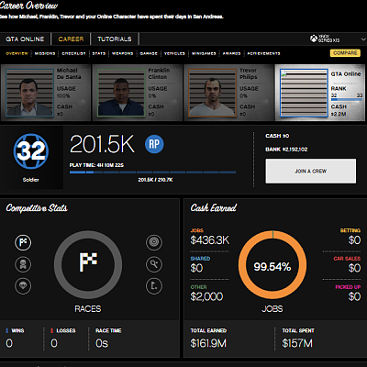Select the Trevor Philips character card
The image size is (367, 367).
point(228,93)
